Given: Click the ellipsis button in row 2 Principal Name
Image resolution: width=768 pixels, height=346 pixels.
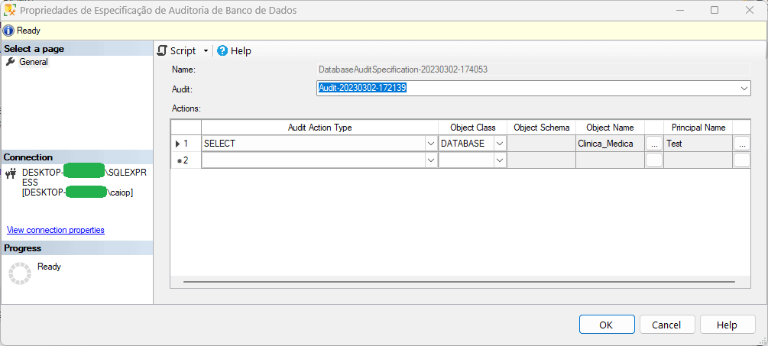Looking at the screenshot, I should [x=741, y=160].
